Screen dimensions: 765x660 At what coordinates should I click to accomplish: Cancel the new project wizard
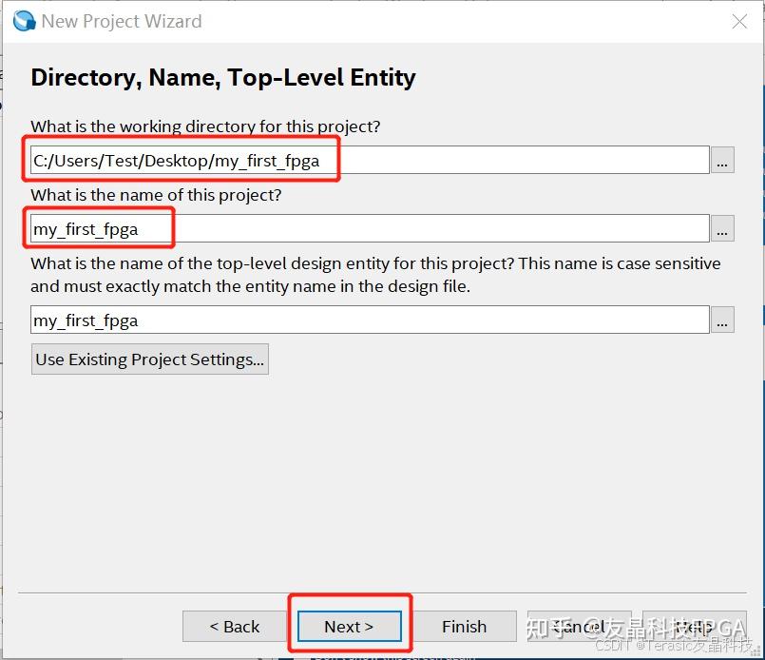579,627
